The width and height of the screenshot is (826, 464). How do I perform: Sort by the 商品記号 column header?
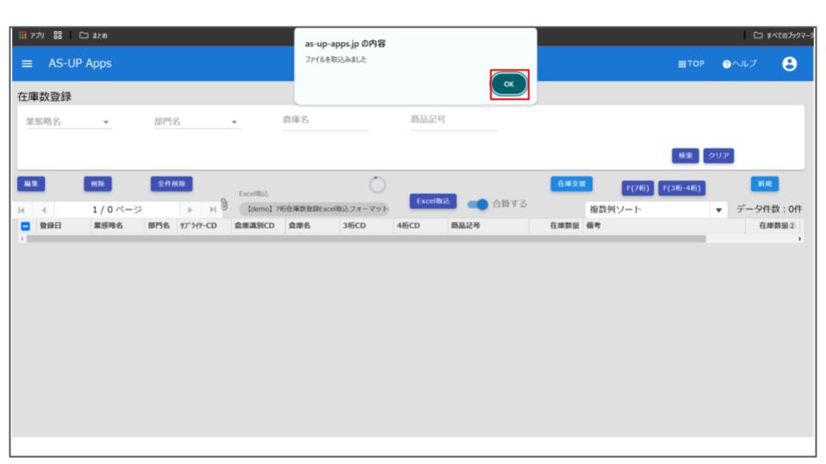[465, 225]
